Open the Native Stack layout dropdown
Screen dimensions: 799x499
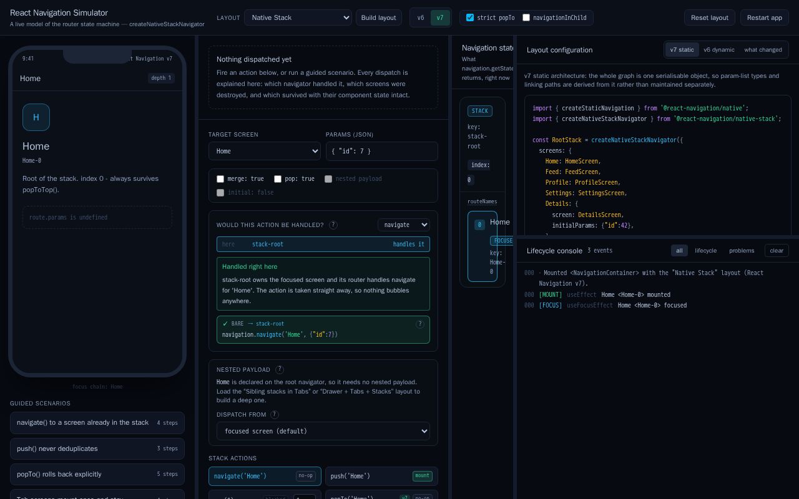[298, 17]
